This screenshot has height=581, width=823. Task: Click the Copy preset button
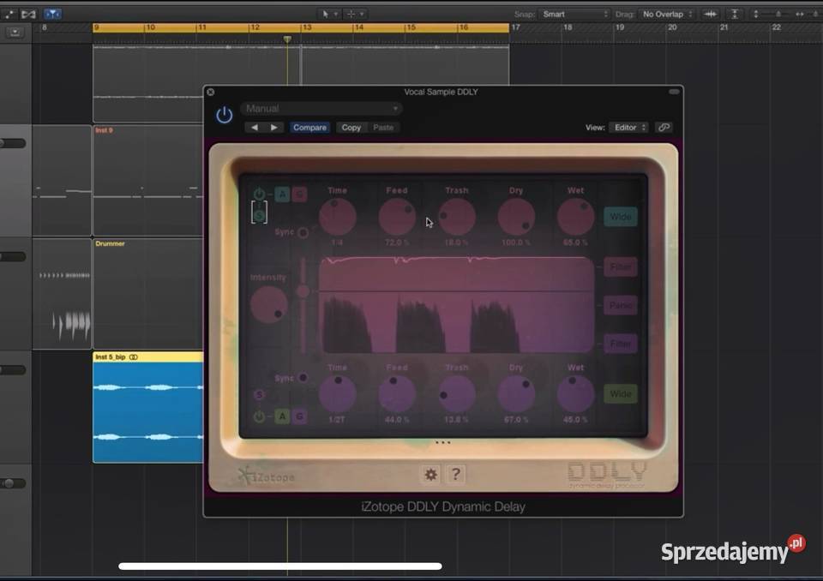tap(351, 127)
